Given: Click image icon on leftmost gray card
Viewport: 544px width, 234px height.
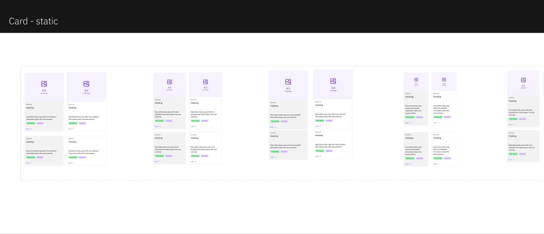Looking at the screenshot, I should pos(44,84).
